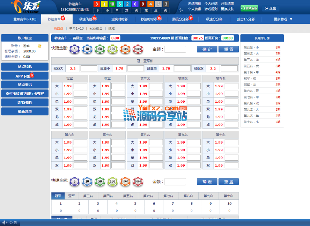Switch to the 北京赛车(PK10) tab

click(25, 19)
